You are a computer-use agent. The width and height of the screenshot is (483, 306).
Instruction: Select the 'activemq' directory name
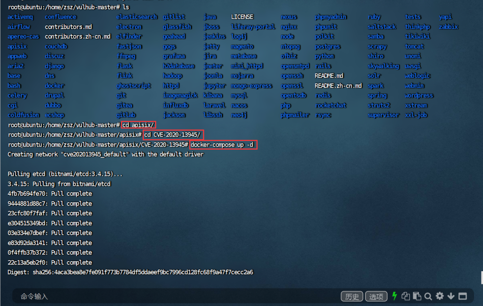coord(20,17)
